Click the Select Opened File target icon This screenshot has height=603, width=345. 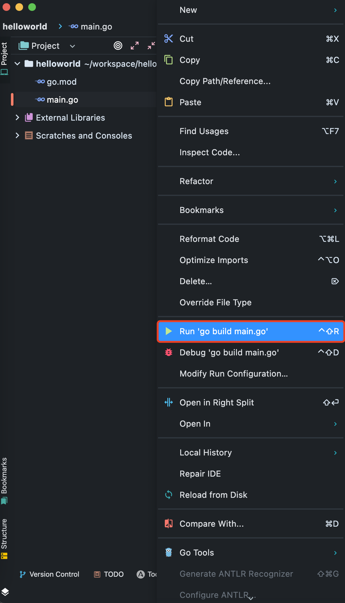coord(118,46)
